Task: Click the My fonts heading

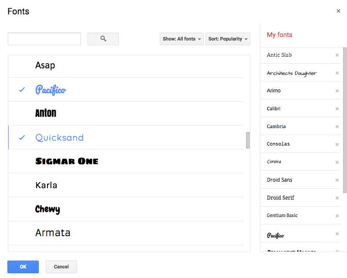Action: pos(279,35)
